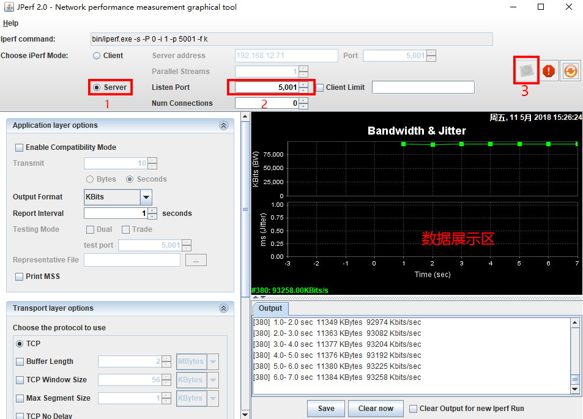Click the red Stop IPerf icon
583x419 pixels.
pos(549,71)
